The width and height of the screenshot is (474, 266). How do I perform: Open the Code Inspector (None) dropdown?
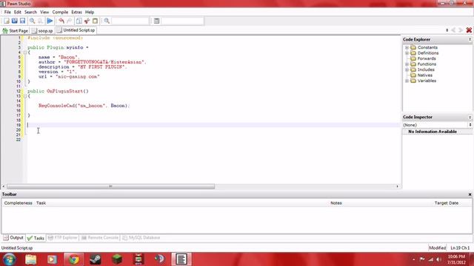click(437, 125)
